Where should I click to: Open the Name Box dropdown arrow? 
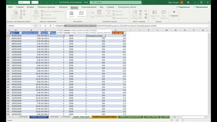pyautogui.click(x=32, y=26)
